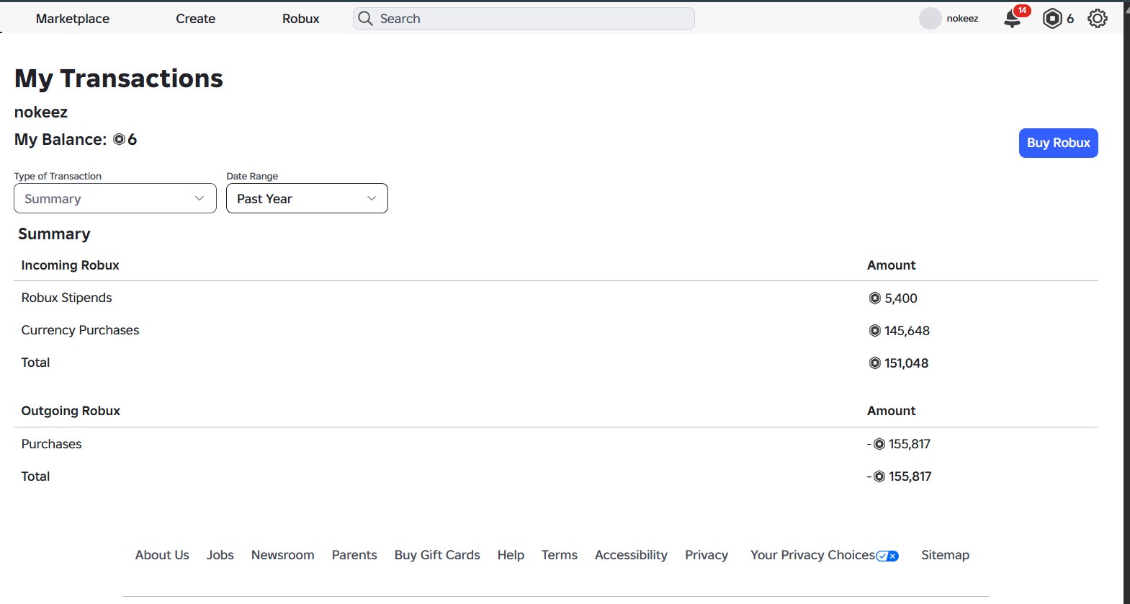Click the Your Privacy Choices toggle icon
The width and height of the screenshot is (1130, 604).
[887, 556]
